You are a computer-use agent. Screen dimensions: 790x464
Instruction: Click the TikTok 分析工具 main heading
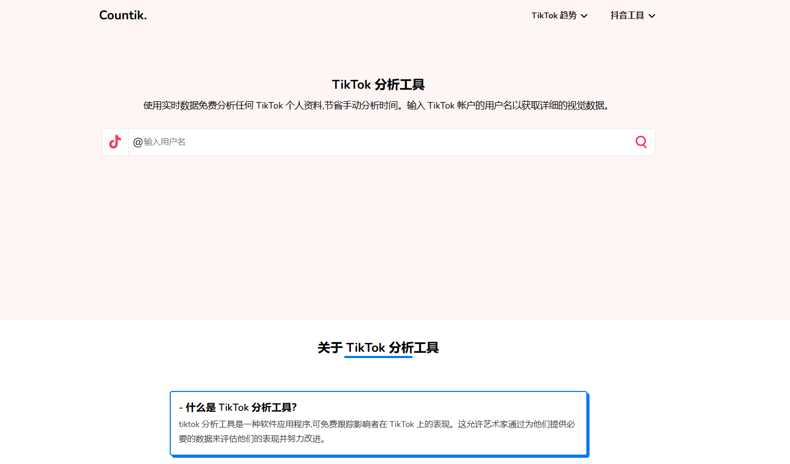click(x=379, y=85)
